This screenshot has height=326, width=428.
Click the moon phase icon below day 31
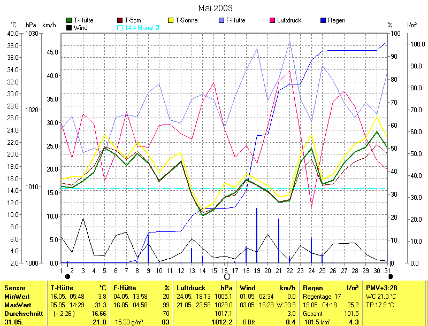coord(391,276)
